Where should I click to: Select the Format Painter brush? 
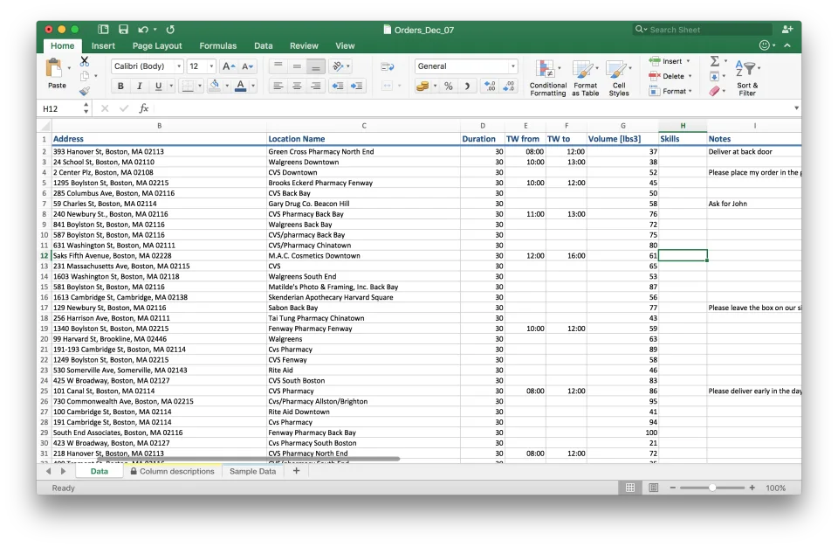(85, 91)
